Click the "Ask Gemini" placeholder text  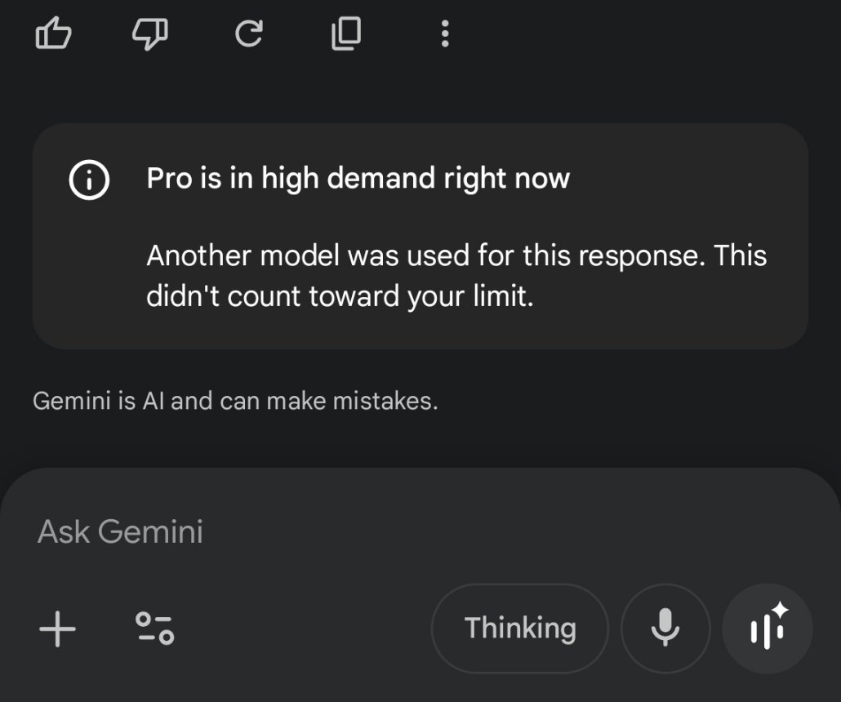tap(120, 532)
